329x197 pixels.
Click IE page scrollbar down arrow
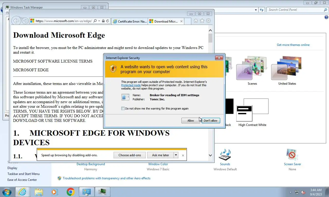point(210,155)
